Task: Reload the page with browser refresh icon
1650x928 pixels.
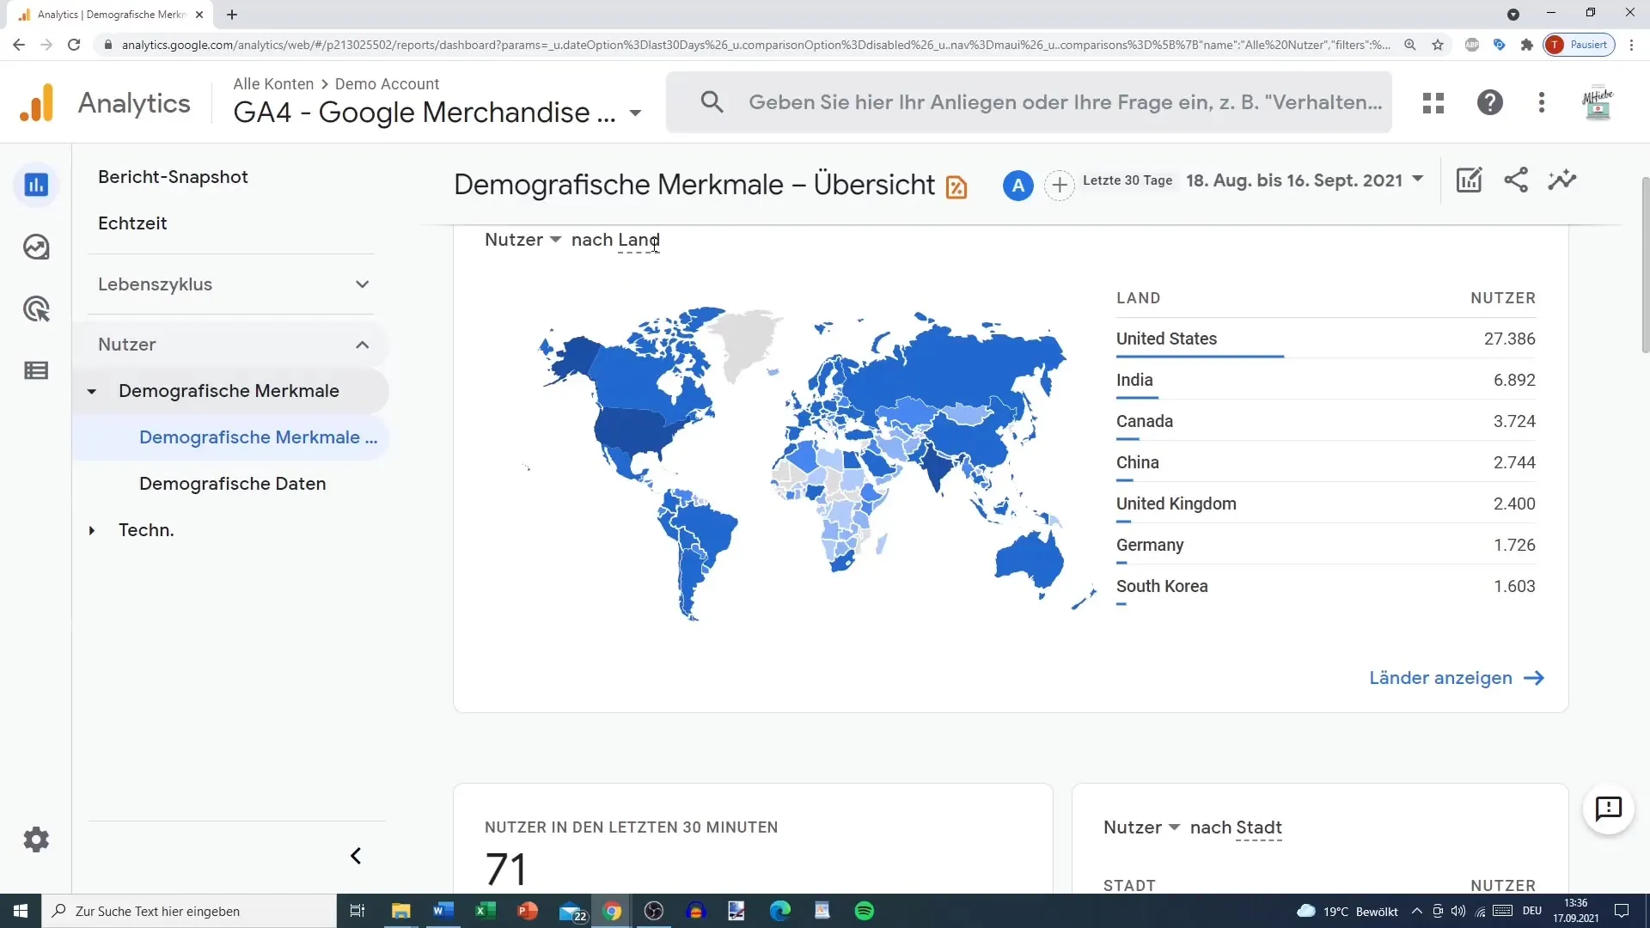Action: [x=74, y=45]
